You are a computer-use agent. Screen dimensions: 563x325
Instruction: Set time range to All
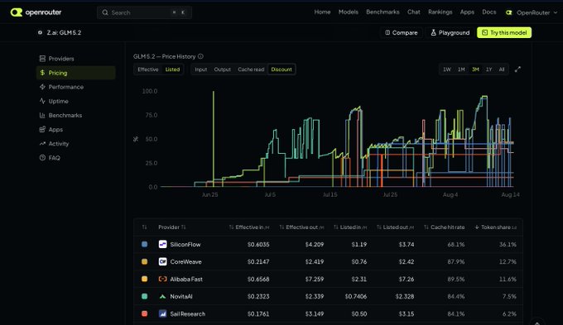(502, 69)
